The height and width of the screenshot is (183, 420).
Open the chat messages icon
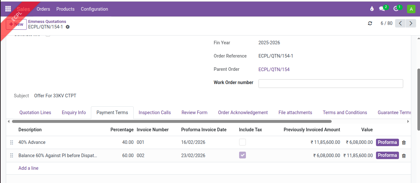tap(382, 9)
